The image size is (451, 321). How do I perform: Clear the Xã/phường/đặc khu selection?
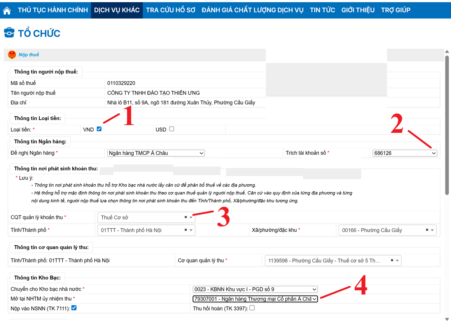point(427,230)
